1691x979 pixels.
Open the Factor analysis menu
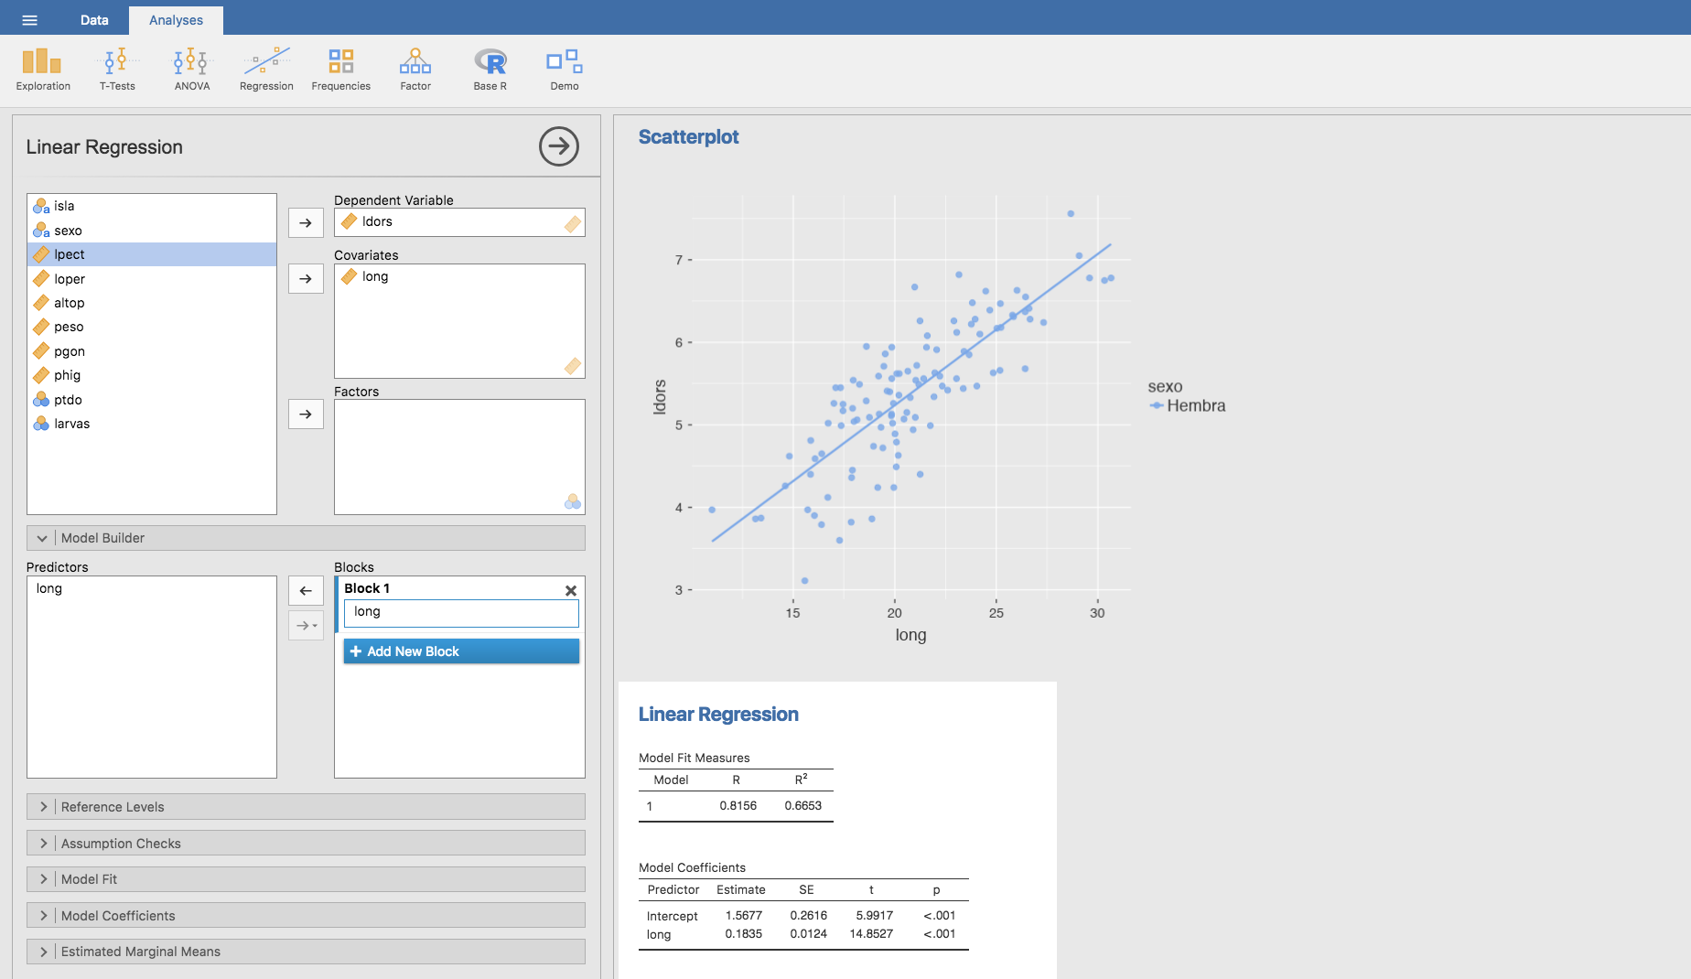click(415, 70)
